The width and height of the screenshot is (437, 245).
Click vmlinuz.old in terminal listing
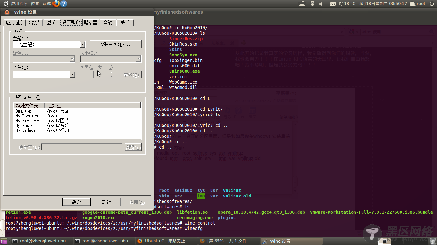coord(237,196)
